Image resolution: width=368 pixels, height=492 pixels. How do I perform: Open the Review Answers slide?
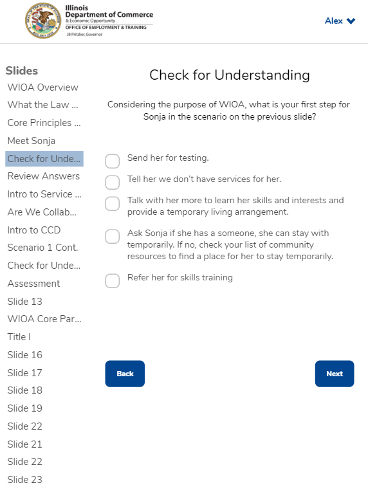point(44,176)
